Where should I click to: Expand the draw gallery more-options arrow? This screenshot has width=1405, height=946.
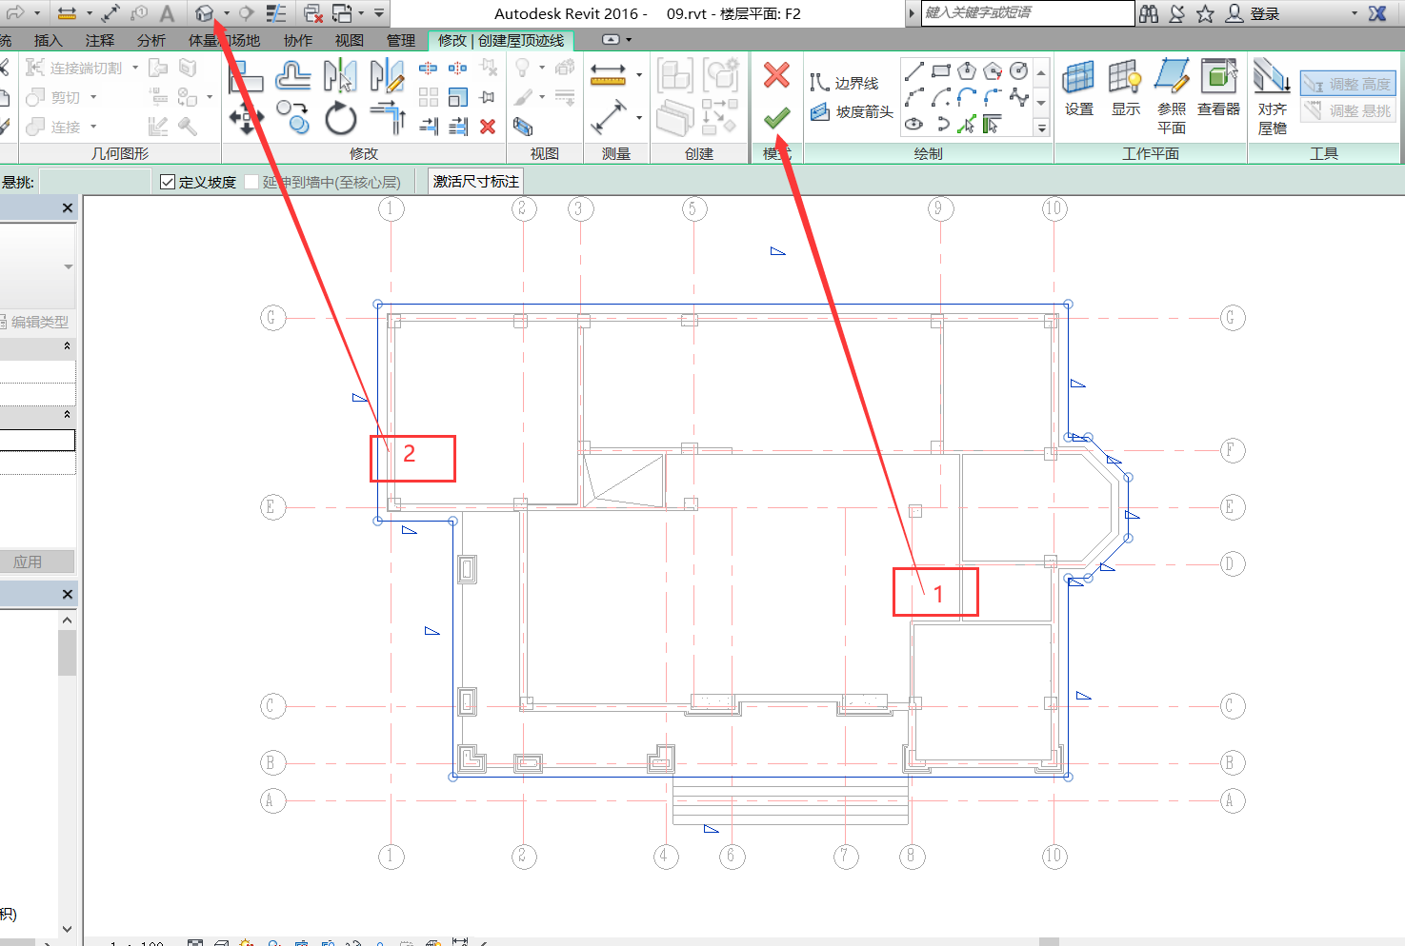point(1041,128)
